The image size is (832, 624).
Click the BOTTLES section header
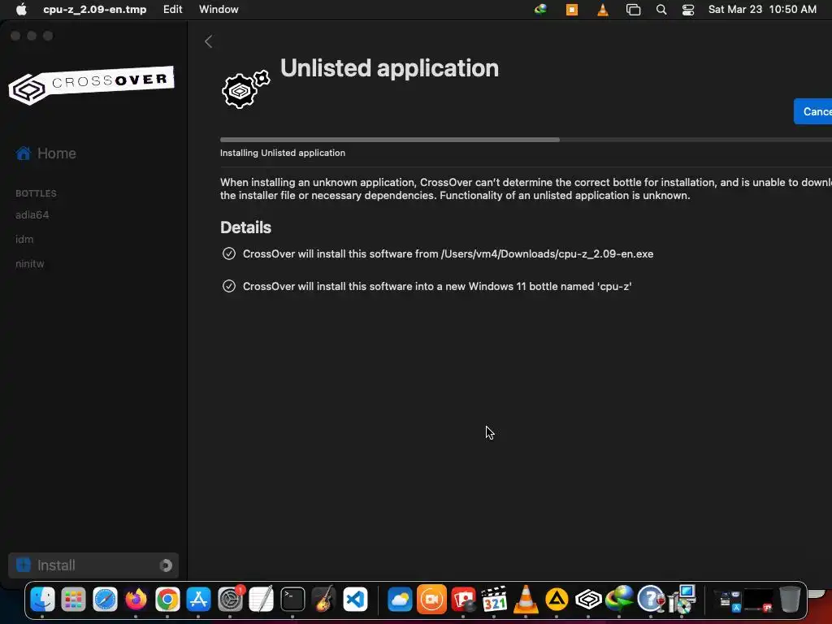point(36,193)
